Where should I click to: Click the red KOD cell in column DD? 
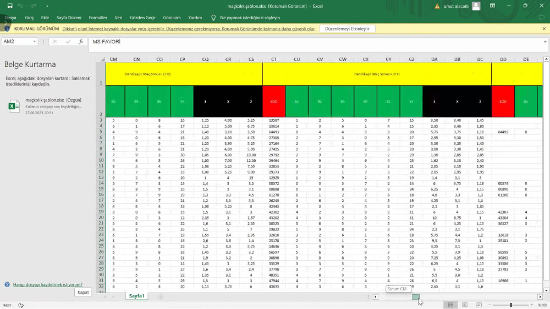click(x=503, y=102)
